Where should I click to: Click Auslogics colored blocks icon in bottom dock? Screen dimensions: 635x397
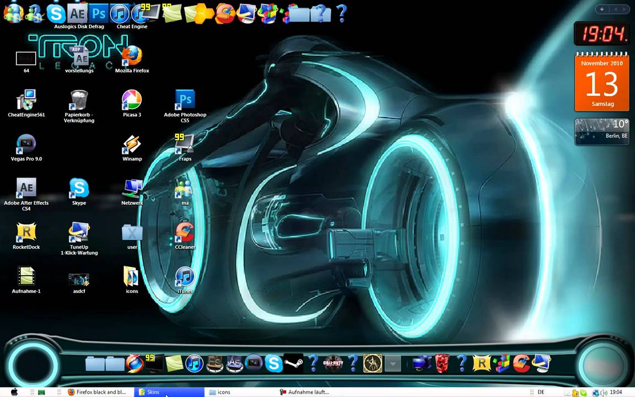point(502,363)
